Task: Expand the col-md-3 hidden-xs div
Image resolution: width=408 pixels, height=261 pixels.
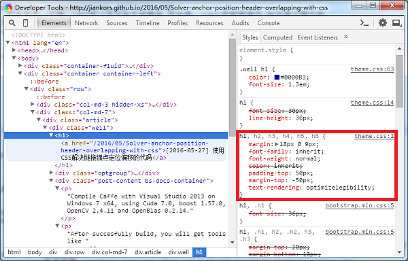Action: pos(33,104)
